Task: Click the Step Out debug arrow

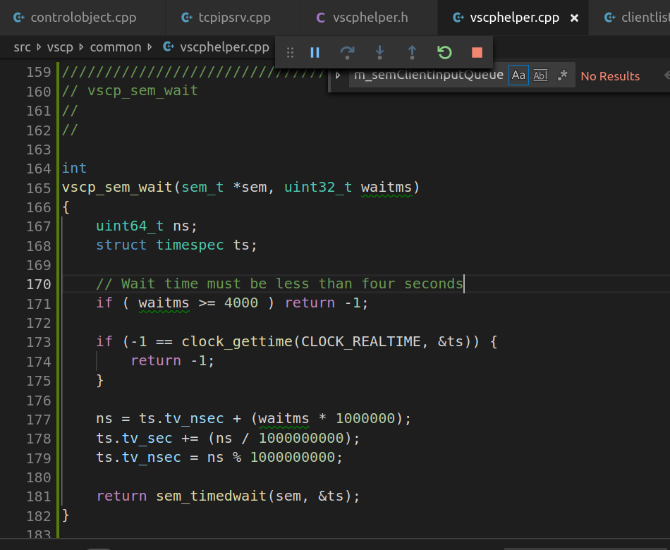Action: point(412,53)
